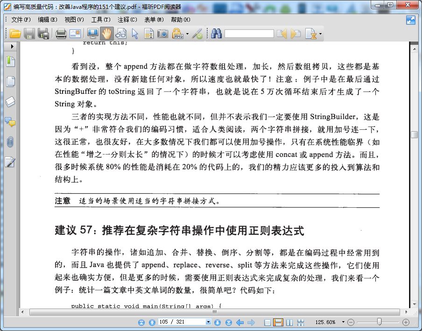This screenshot has height=331, width=422.
Task: Open the 帮助(H) menu
Action: pos(180,20)
